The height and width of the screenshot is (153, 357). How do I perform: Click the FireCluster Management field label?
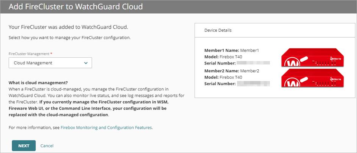point(29,54)
